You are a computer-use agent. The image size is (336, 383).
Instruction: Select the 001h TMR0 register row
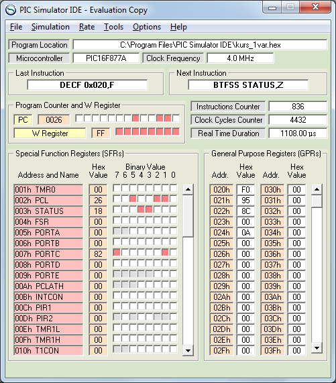[x=48, y=190]
